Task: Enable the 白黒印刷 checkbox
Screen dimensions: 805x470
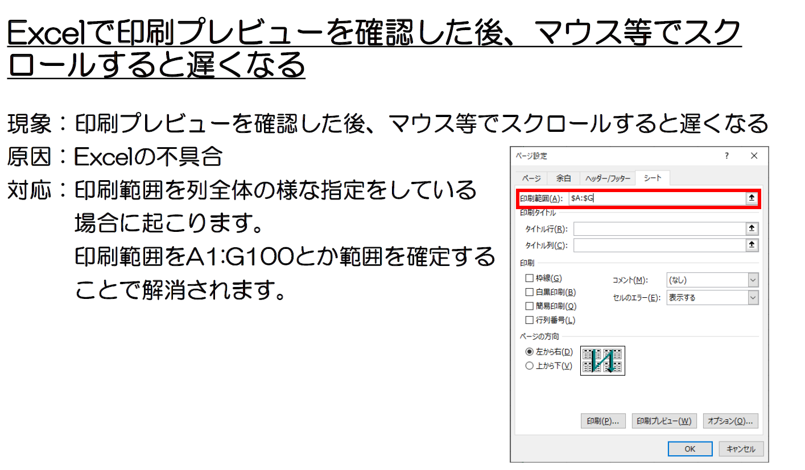Action: [530, 292]
